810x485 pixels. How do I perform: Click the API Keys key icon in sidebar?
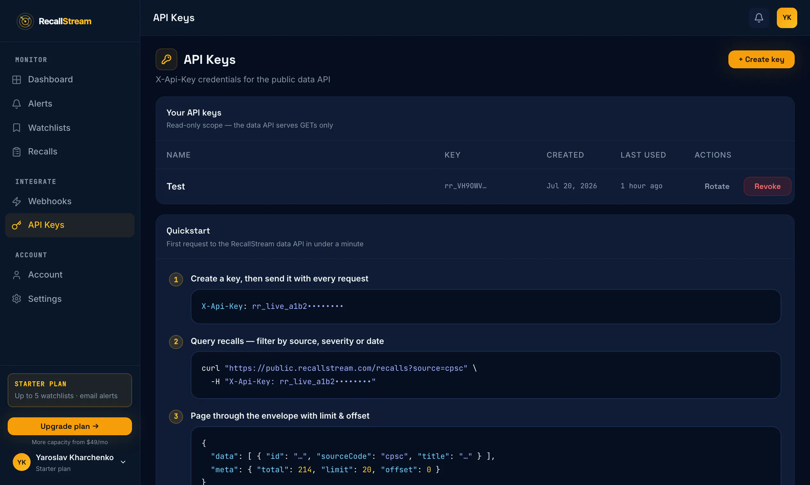17,225
